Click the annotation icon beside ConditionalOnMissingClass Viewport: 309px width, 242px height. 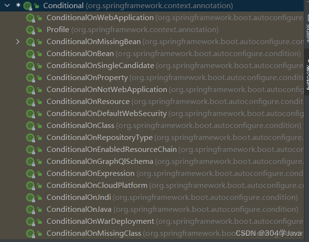(x=30, y=234)
